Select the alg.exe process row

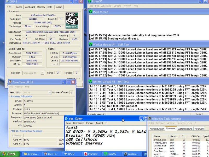[x=181, y=154]
